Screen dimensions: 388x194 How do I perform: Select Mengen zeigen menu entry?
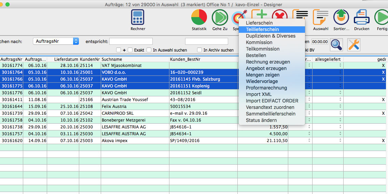click(x=272, y=75)
